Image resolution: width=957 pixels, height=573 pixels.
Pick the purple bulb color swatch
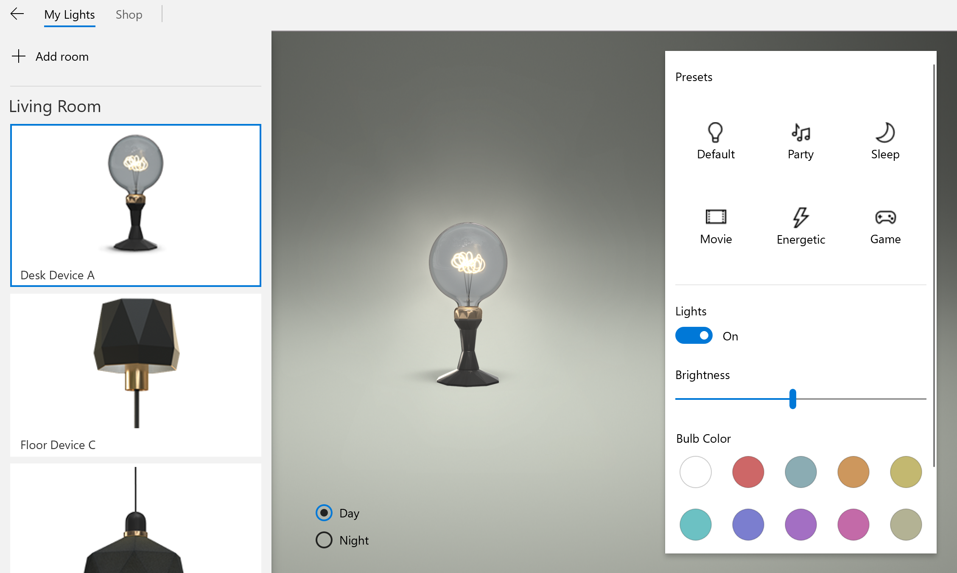click(800, 524)
